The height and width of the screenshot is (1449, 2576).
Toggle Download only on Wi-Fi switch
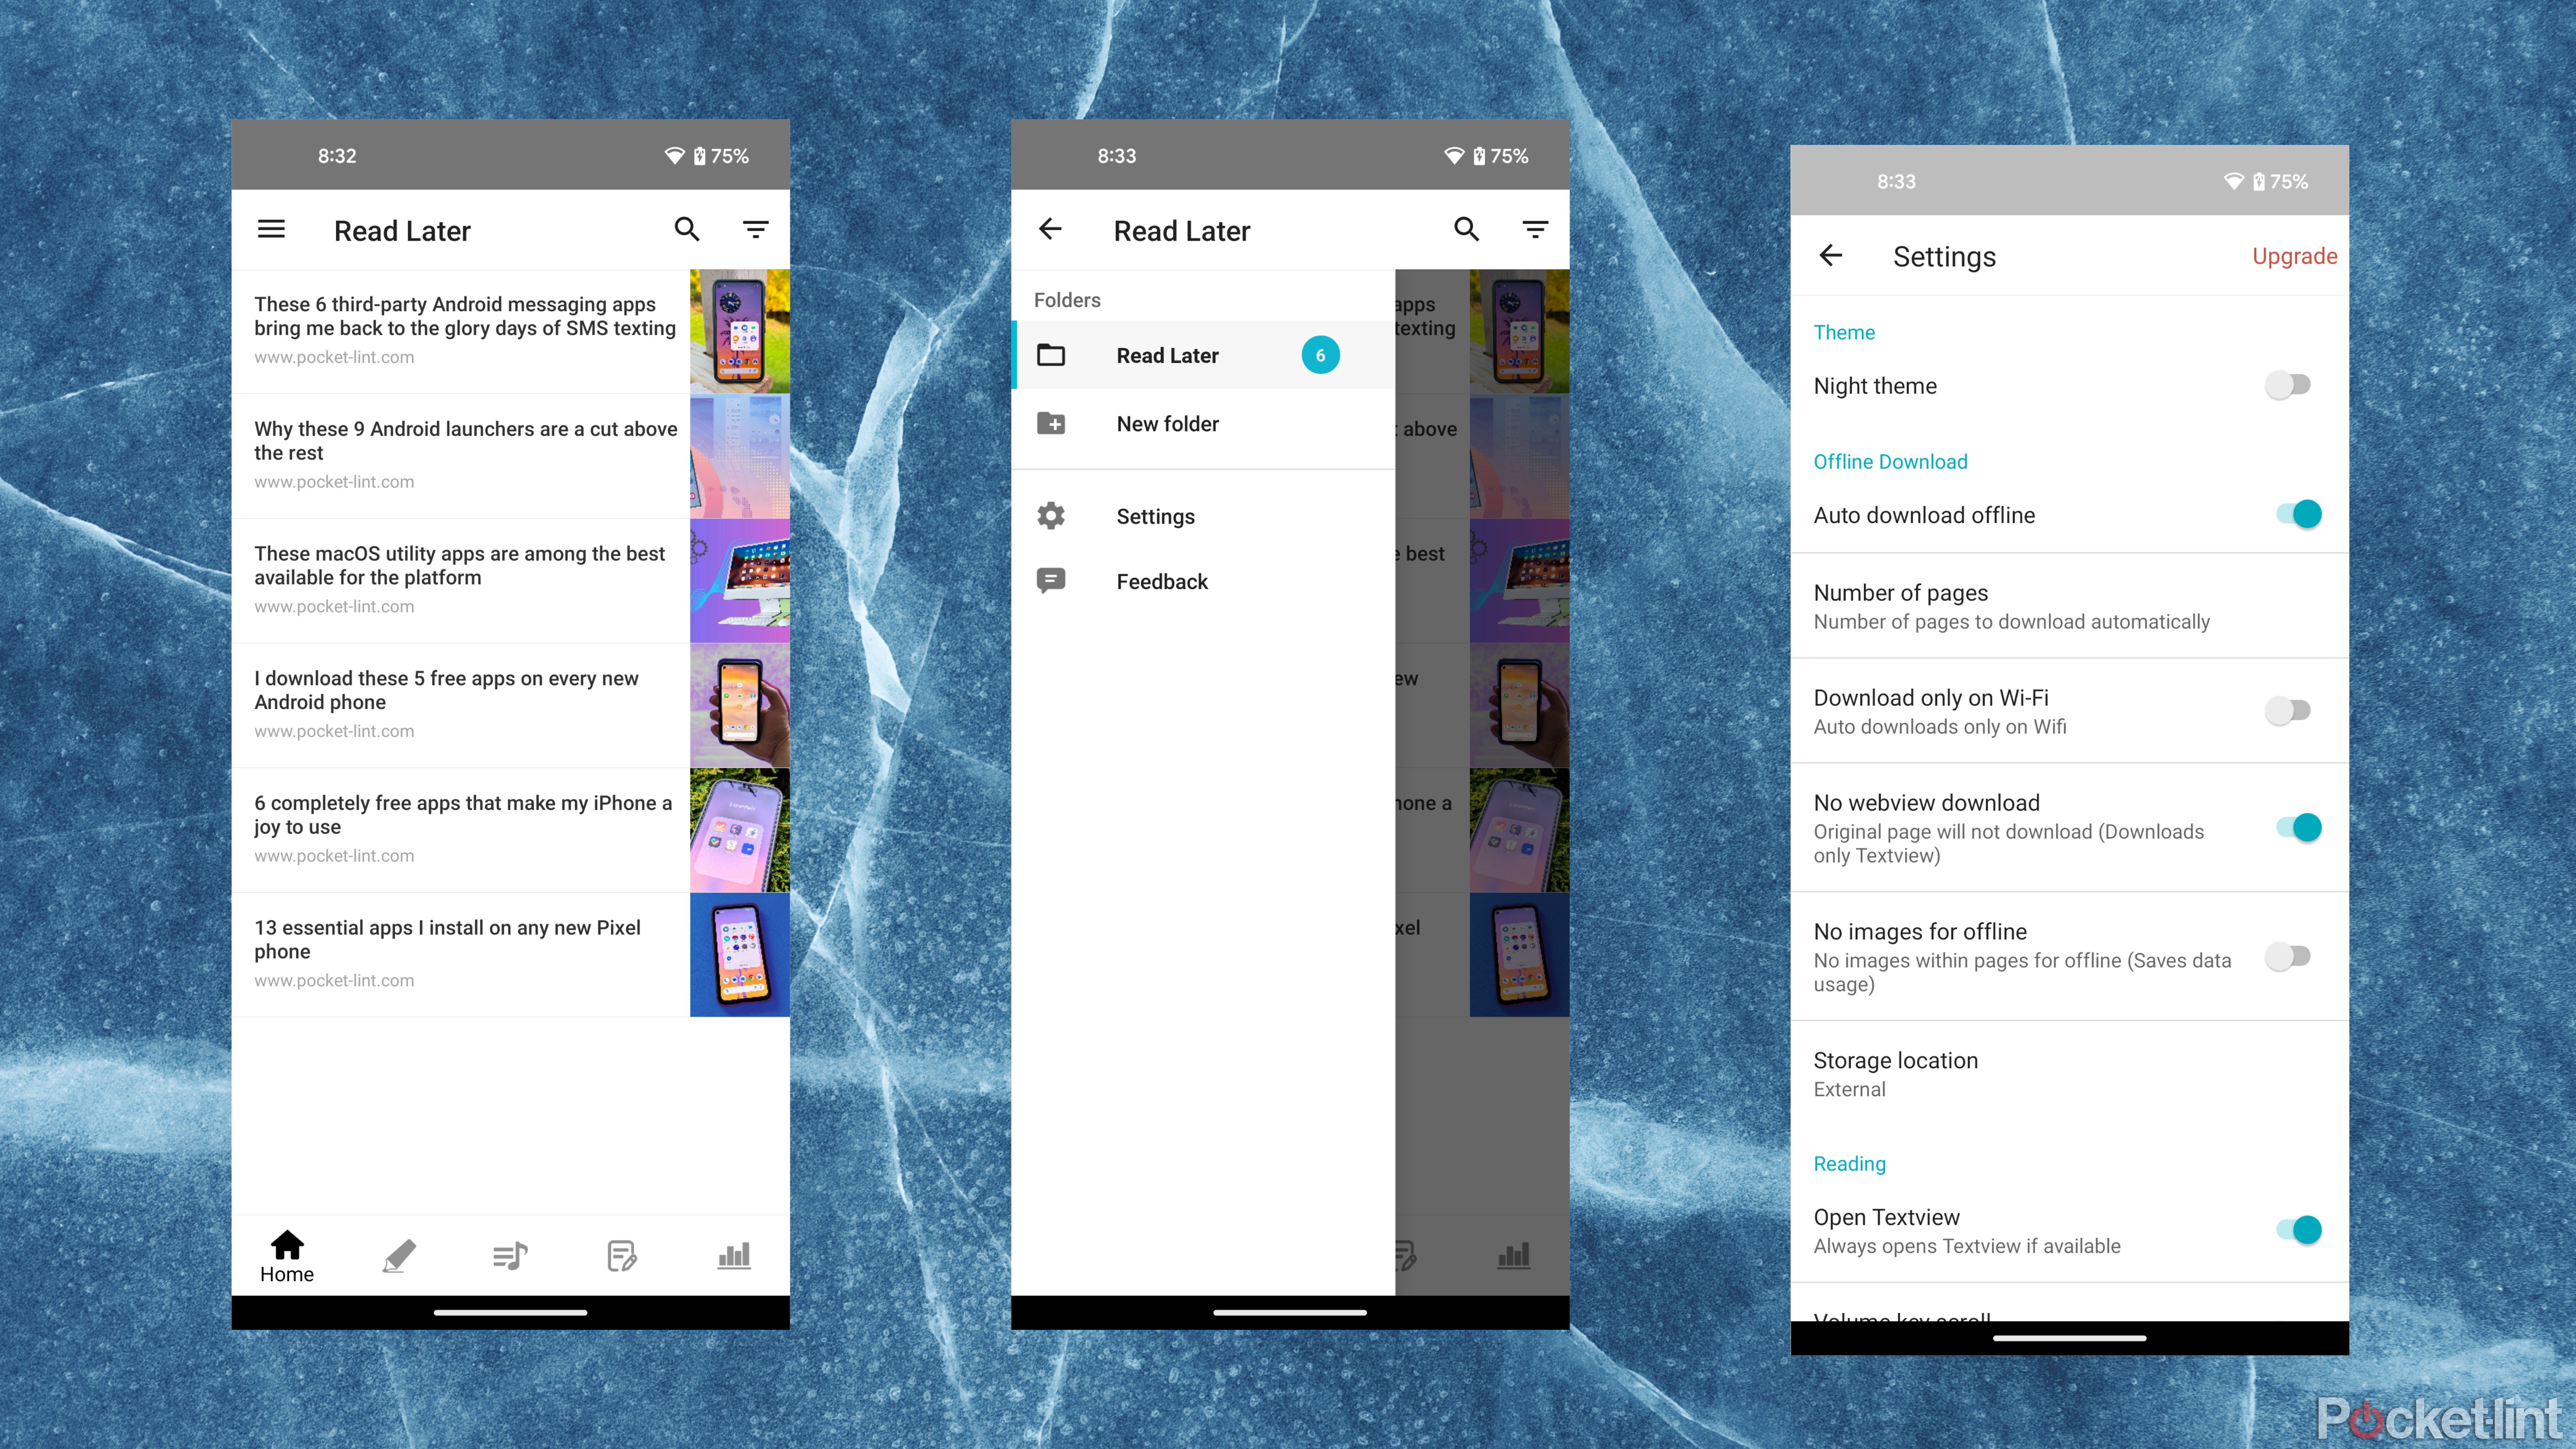coord(2287,709)
